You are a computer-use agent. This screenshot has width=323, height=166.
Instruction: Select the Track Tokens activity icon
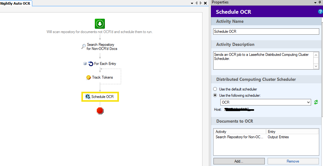point(89,77)
